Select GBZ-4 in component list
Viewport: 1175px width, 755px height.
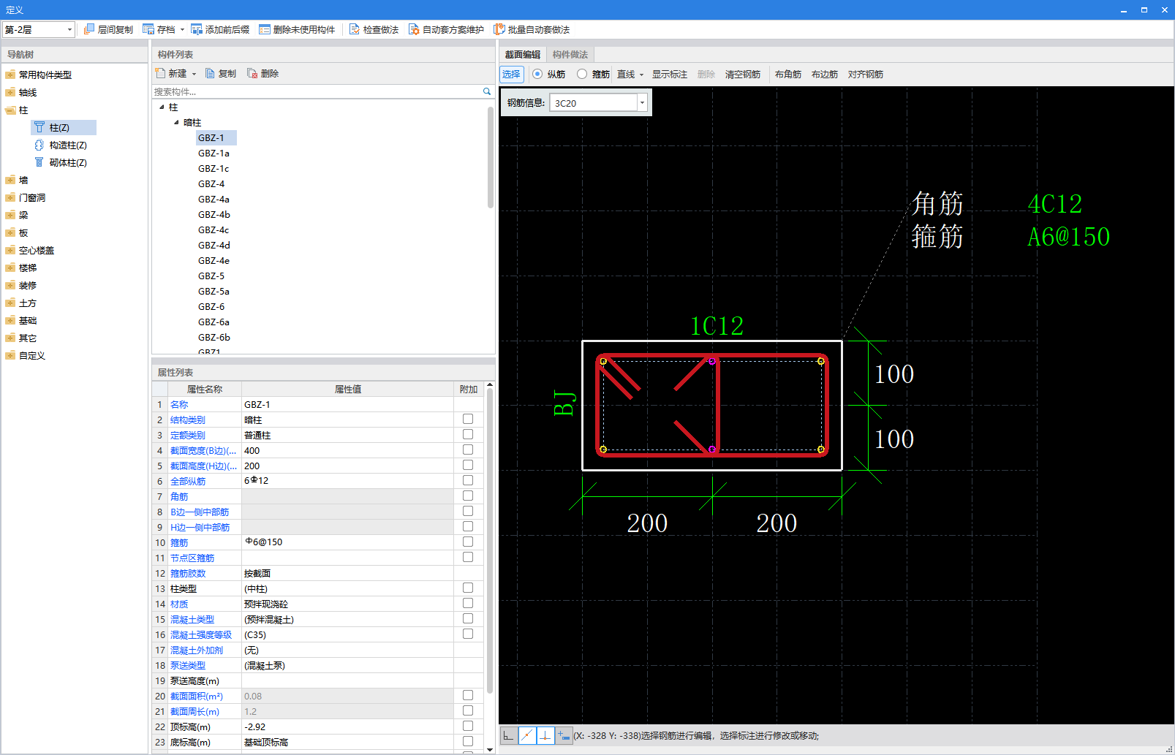tap(211, 184)
